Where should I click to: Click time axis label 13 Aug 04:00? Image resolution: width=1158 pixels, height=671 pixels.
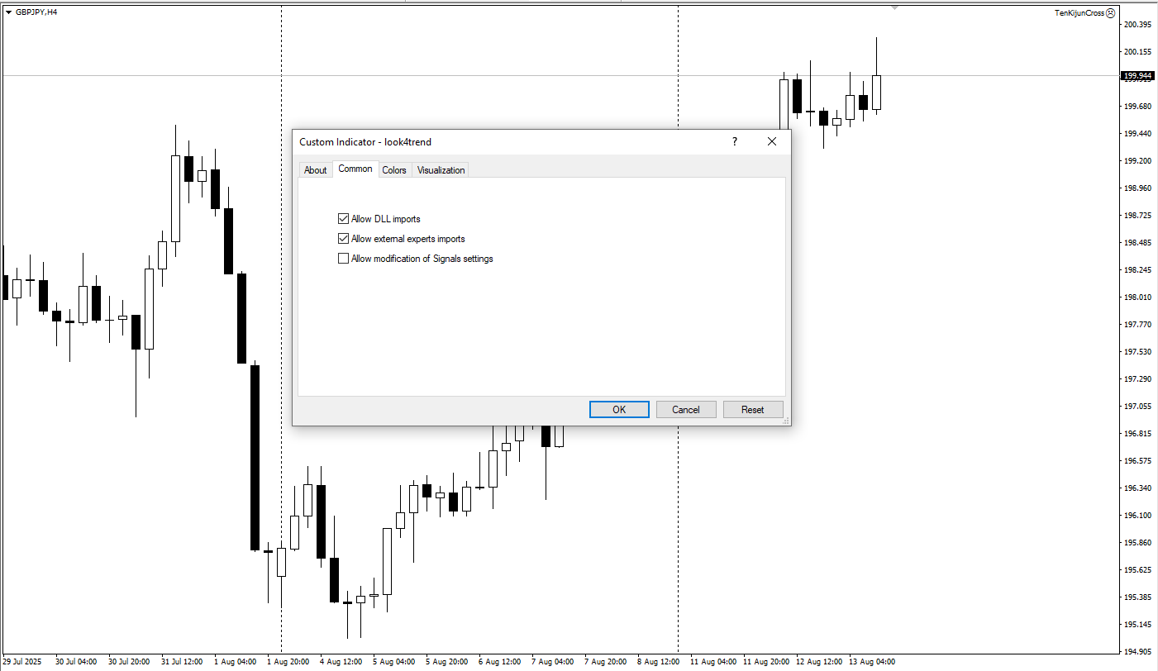pyautogui.click(x=872, y=662)
